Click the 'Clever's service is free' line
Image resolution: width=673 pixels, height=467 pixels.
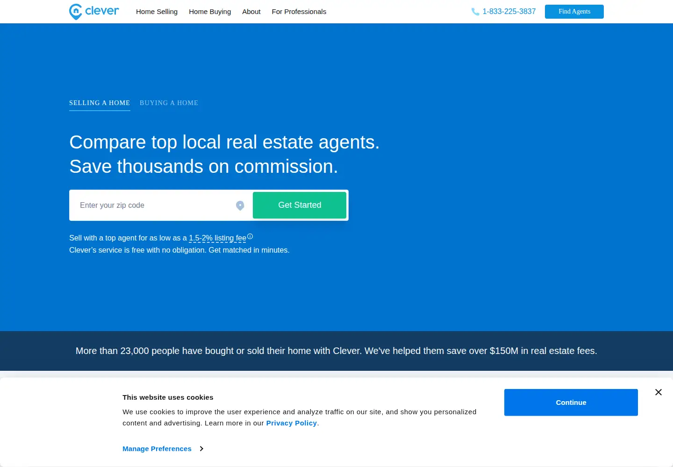click(x=179, y=250)
